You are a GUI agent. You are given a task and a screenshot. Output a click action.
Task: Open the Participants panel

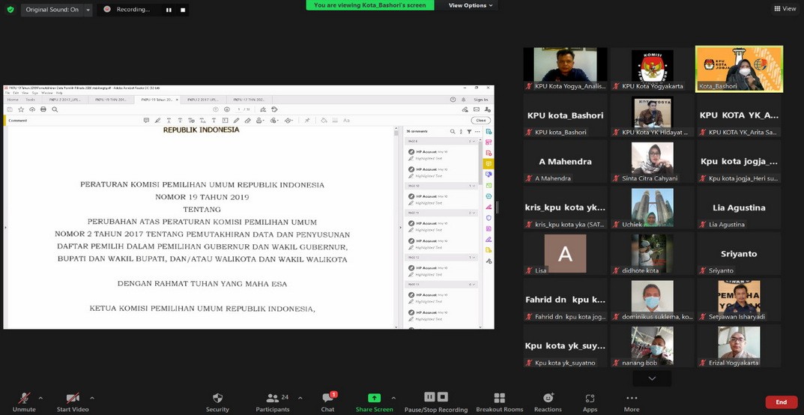point(273,401)
